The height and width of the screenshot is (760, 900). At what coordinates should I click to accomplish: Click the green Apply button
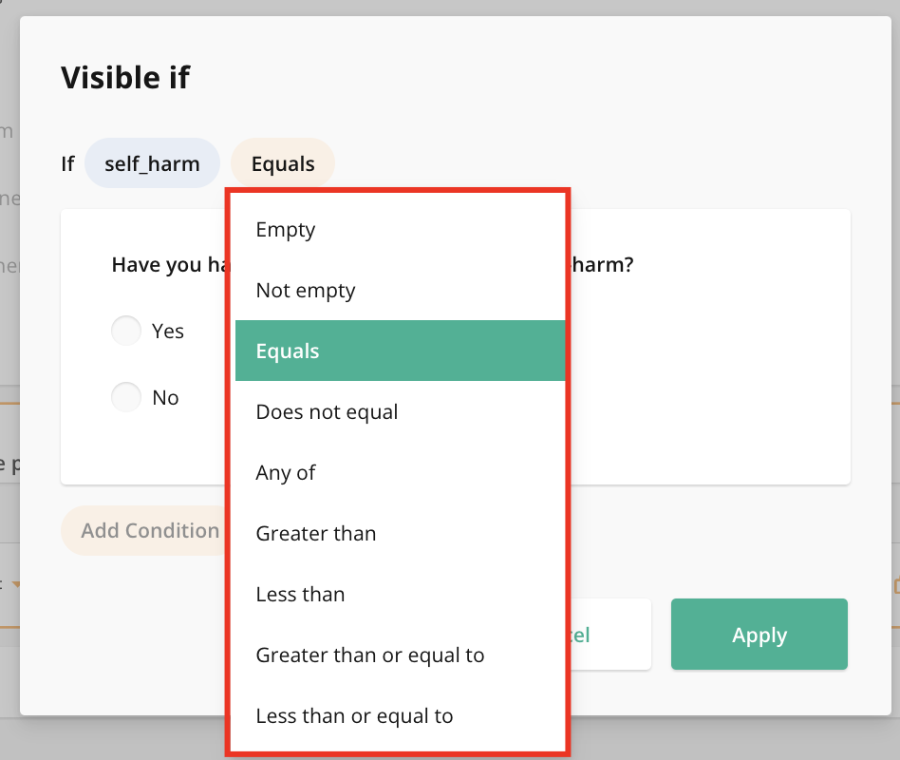click(759, 635)
